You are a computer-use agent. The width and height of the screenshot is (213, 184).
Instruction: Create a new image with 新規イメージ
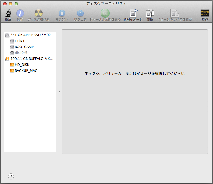coord(133,13)
